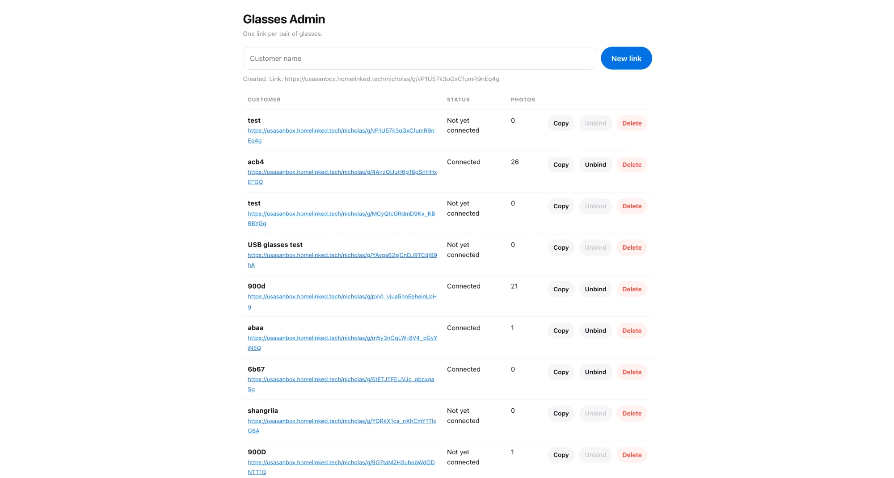Open the 6b67 customer URL
The width and height of the screenshot is (894, 478).
[341, 384]
